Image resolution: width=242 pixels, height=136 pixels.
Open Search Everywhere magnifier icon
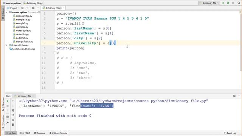239,3
